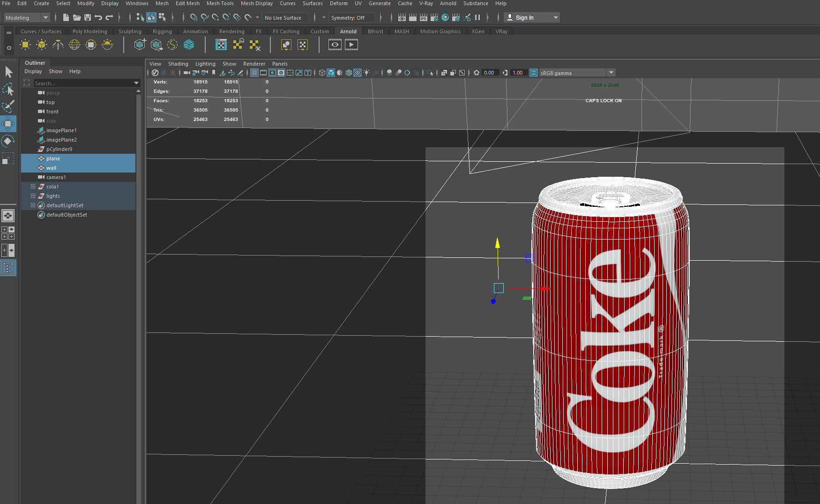Open the viewport Lighting menu

pyautogui.click(x=205, y=64)
